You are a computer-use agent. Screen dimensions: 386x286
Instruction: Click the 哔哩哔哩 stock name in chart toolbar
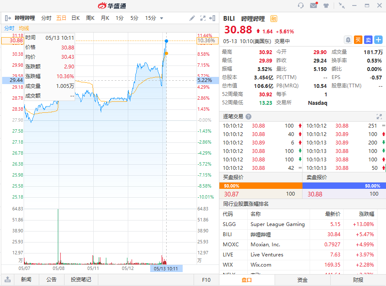[x=25, y=18]
